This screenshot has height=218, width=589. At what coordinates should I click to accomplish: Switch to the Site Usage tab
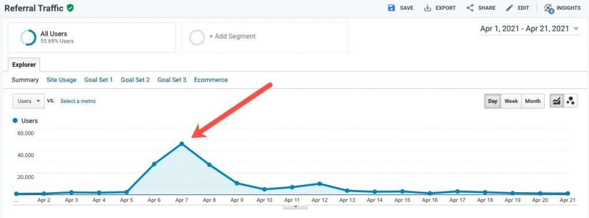point(61,80)
